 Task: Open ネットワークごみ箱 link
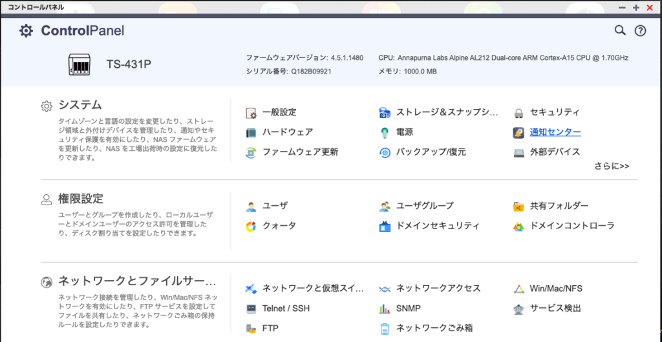(x=434, y=328)
